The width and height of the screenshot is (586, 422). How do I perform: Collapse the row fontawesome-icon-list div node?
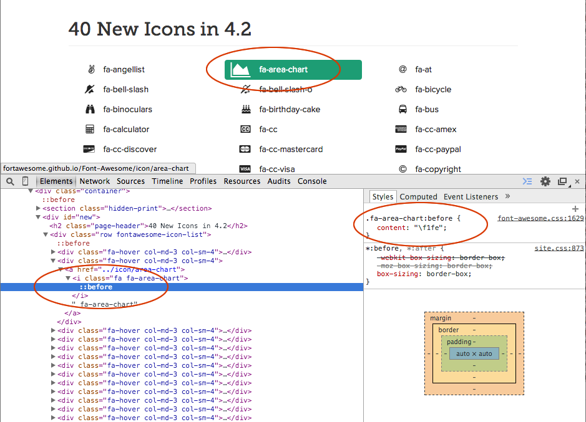46,234
